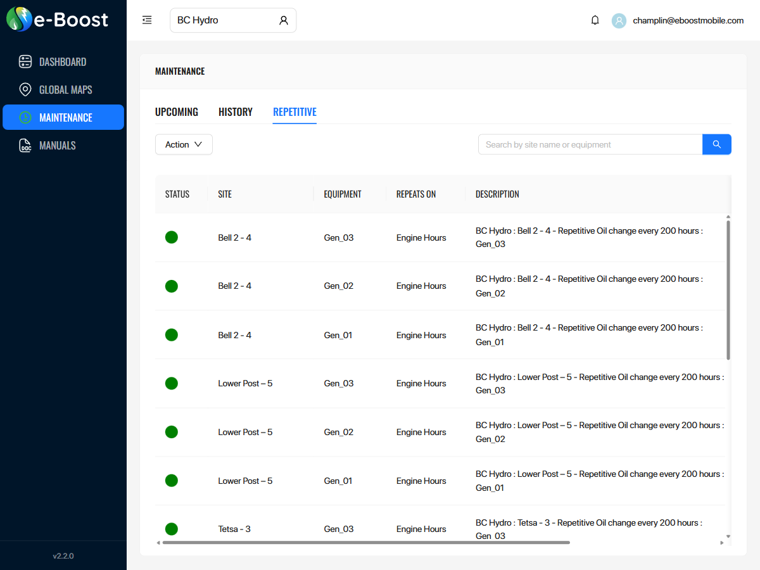760x570 pixels.
Task: Click the green status circle for Lower Post – 5 Gen_01
Action: coord(171,480)
